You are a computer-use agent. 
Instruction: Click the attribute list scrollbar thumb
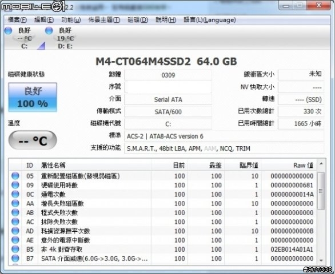(x=321, y=191)
